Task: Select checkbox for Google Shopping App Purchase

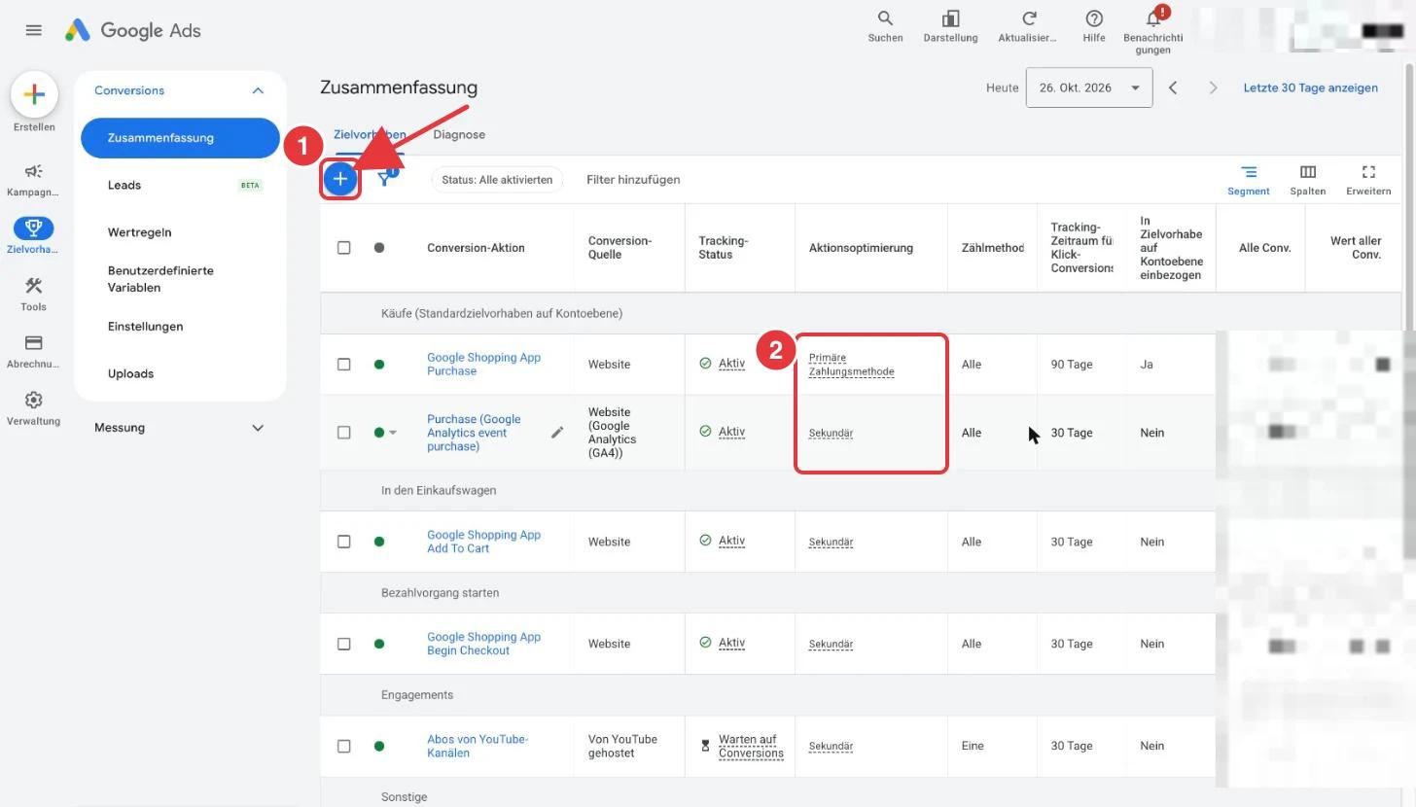Action: click(x=343, y=365)
